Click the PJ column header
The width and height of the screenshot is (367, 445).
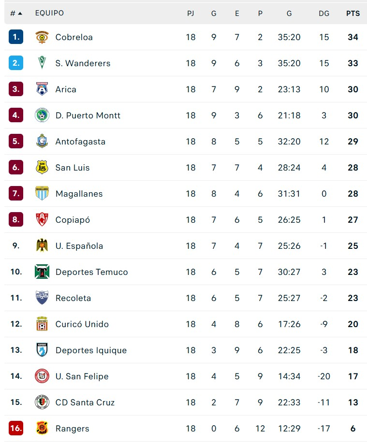tap(191, 14)
